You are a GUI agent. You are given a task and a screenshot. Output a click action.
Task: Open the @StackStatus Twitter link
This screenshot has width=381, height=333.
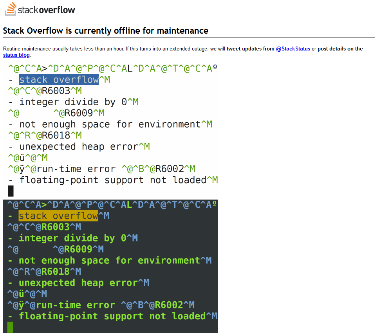click(x=293, y=49)
